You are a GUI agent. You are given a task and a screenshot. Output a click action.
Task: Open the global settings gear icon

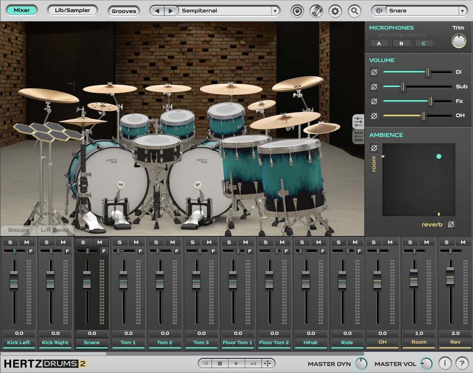[335, 10]
